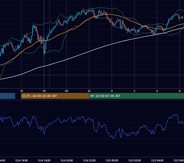Click the 12/5 00:00 date label
The height and width of the screenshot is (163, 184).
[x=112, y=160]
